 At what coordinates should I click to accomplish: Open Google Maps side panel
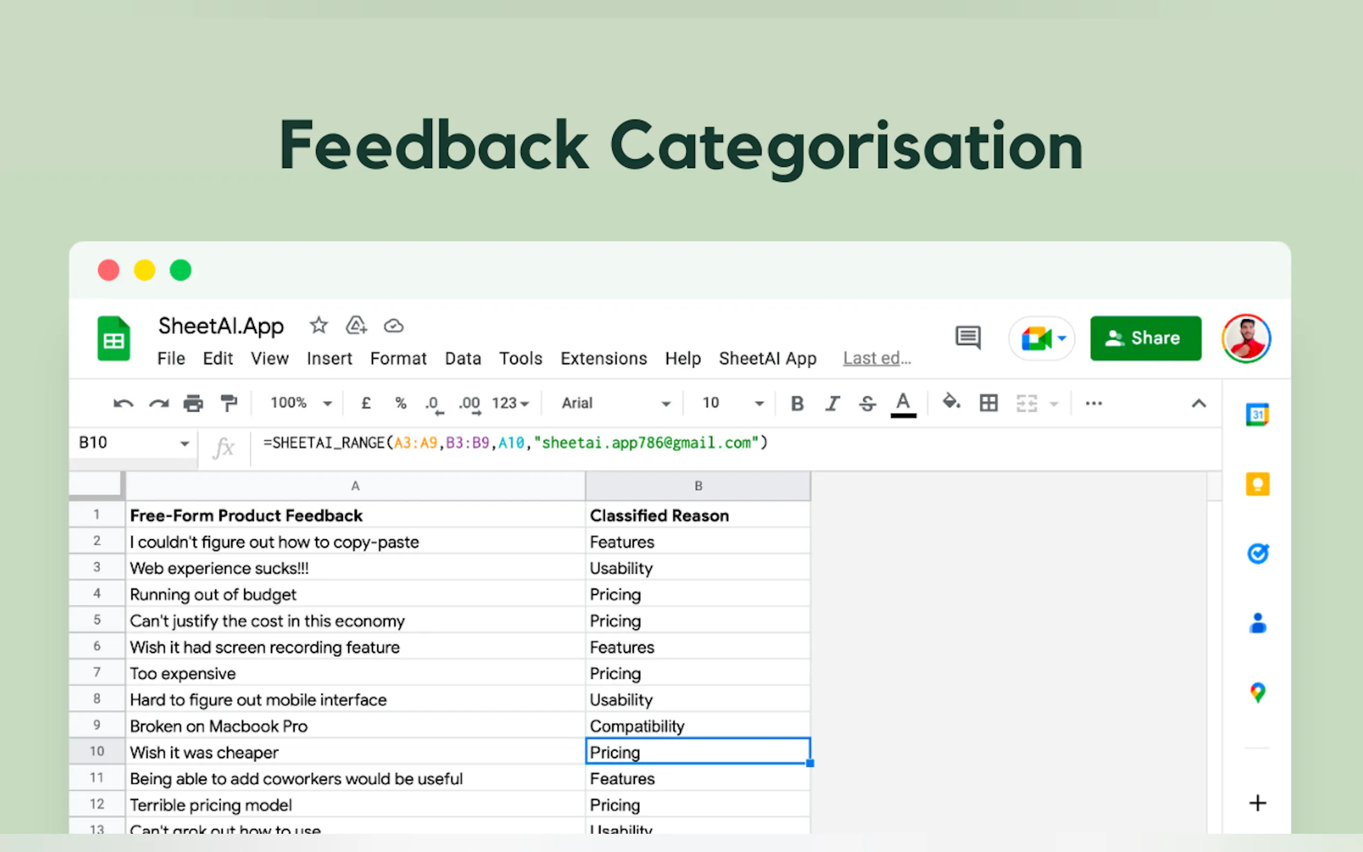pyautogui.click(x=1257, y=693)
